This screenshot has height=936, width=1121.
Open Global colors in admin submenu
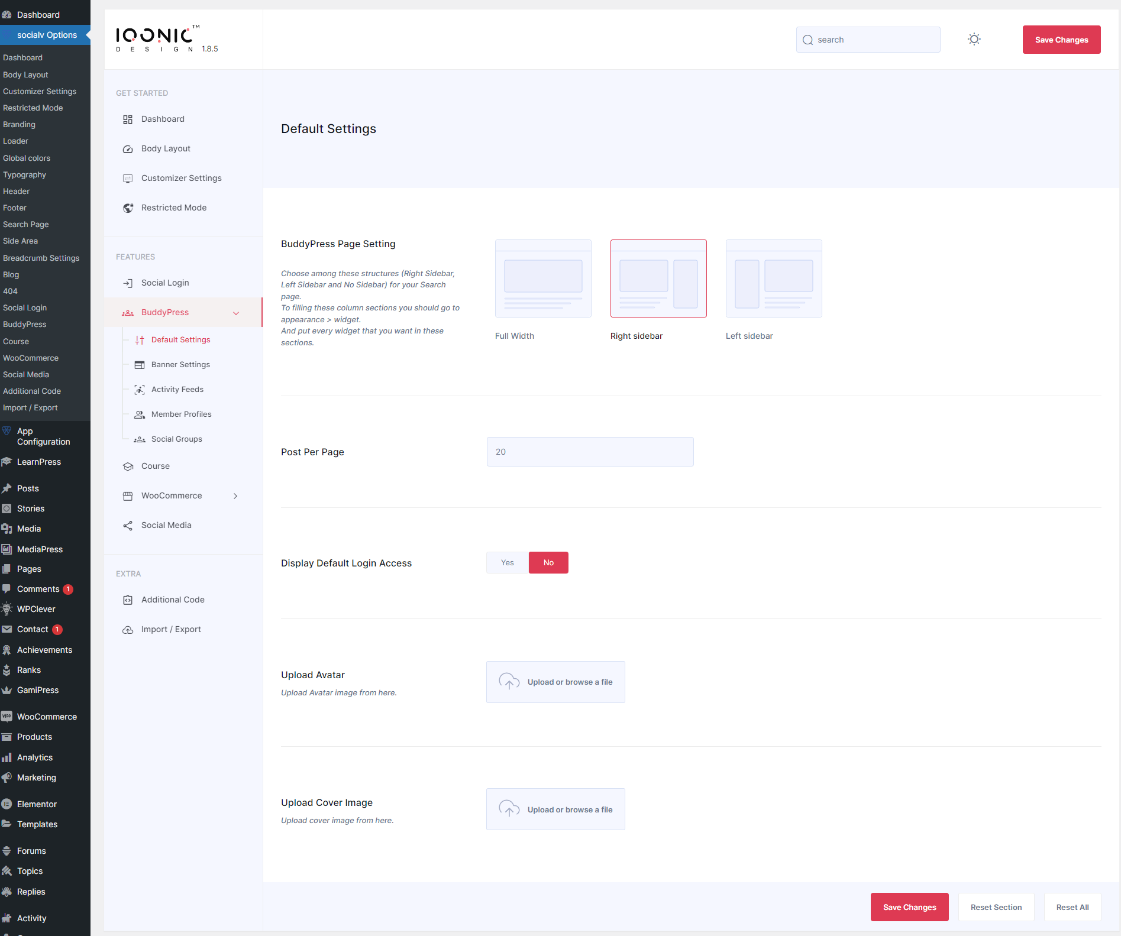click(x=27, y=158)
